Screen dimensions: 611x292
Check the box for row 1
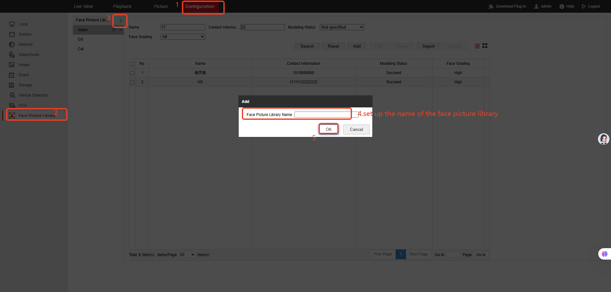click(133, 73)
